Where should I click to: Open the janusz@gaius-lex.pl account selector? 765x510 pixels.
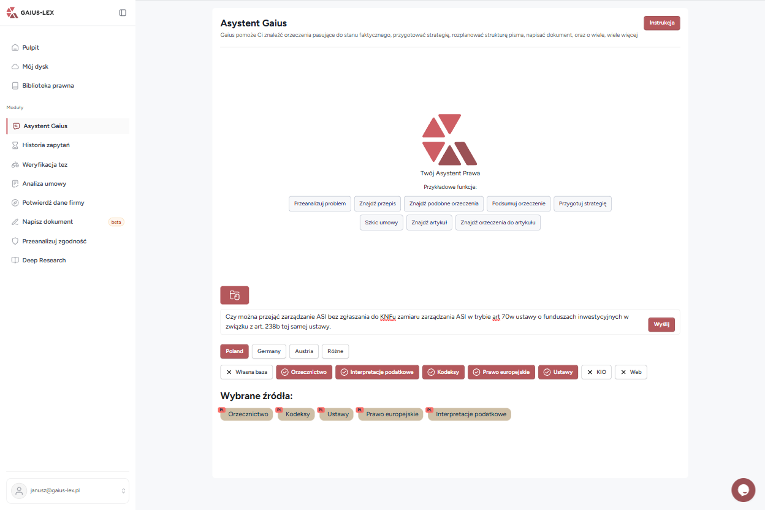click(67, 490)
